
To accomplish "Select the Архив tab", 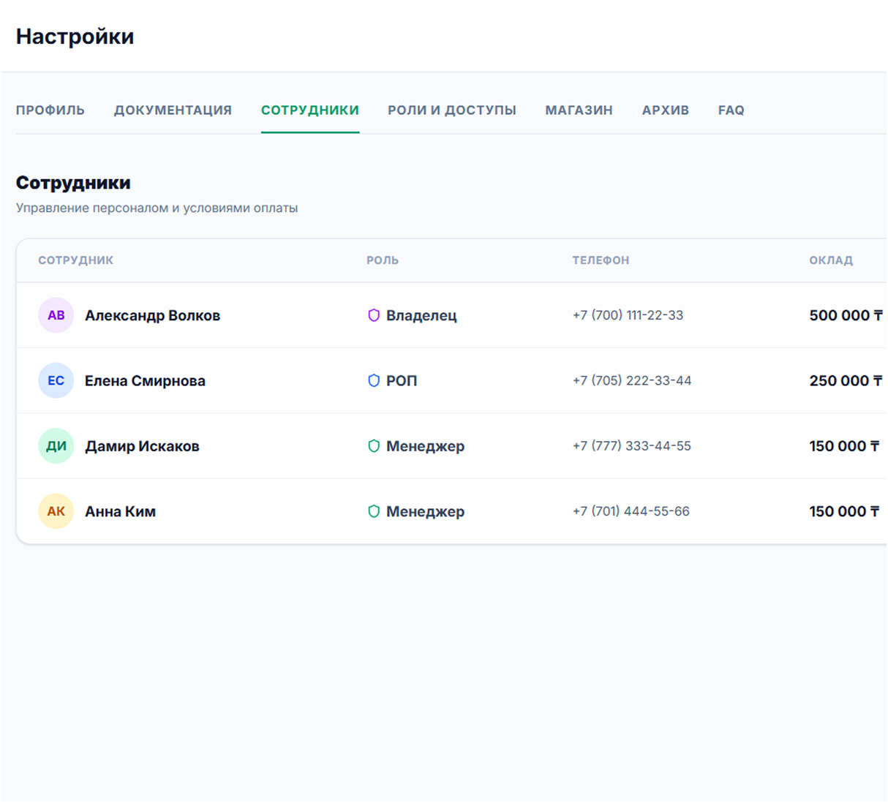I will pos(666,110).
